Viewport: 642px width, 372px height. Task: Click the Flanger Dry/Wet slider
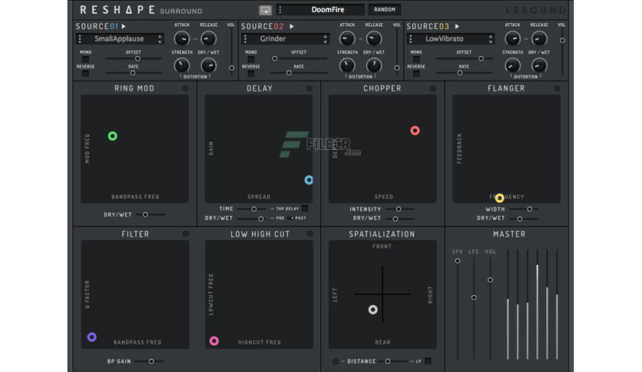(x=524, y=219)
